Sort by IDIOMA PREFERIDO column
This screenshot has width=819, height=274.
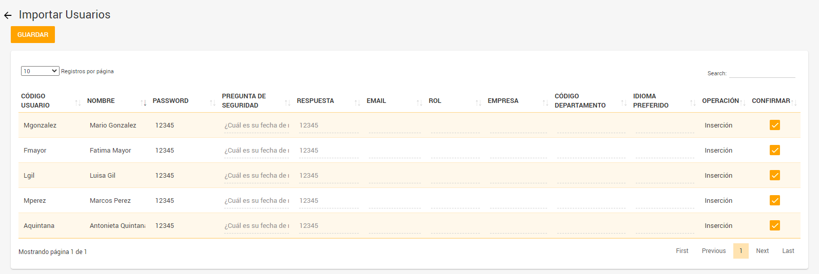665,101
